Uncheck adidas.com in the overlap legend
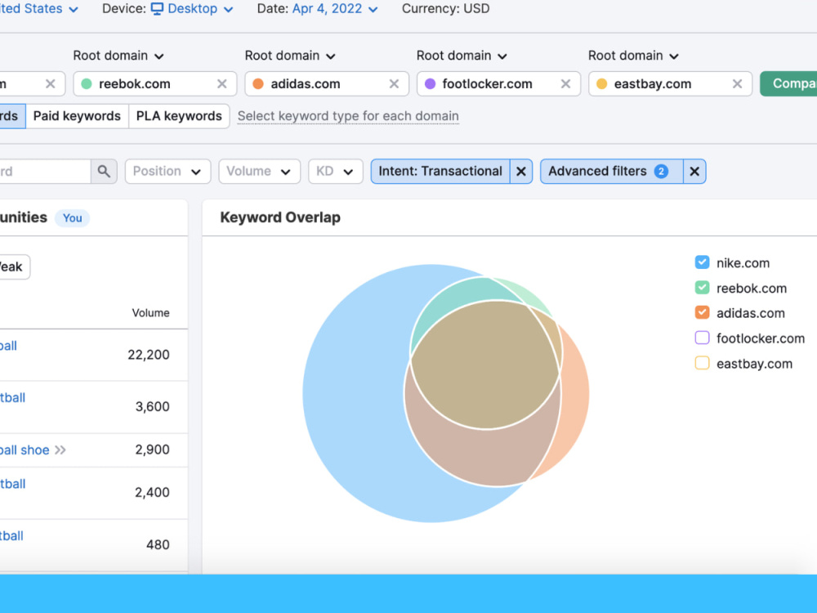817x613 pixels. click(x=702, y=312)
